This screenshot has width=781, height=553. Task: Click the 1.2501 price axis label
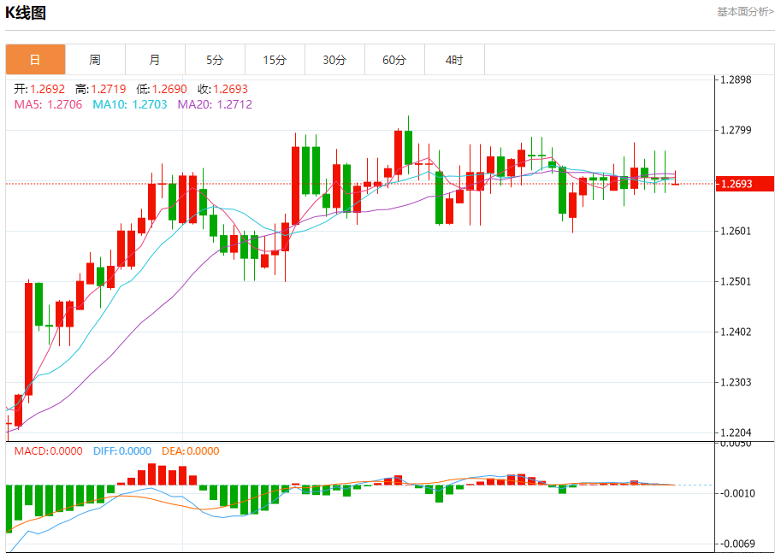736,282
